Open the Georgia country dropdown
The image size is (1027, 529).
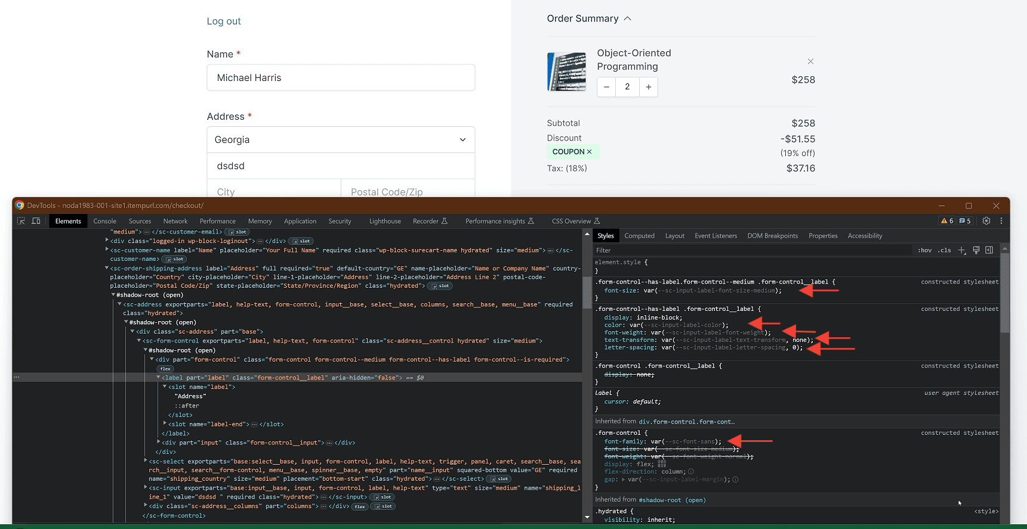coord(341,140)
